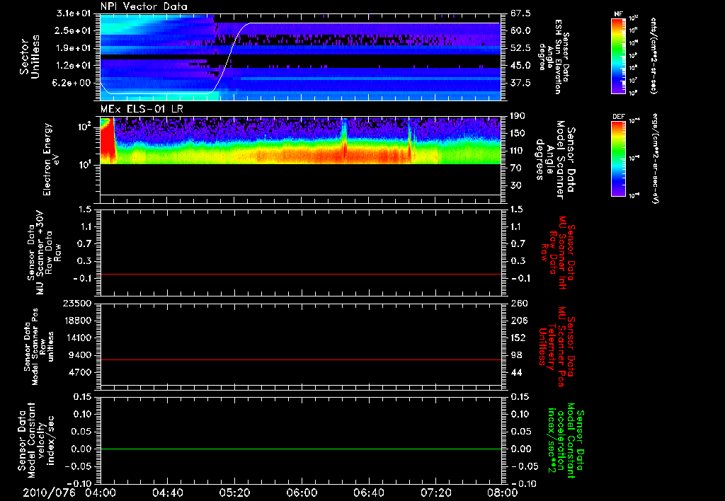Screen dimensions: 725x501
Task: Click the 06:00 time axis label
Action: [302, 493]
